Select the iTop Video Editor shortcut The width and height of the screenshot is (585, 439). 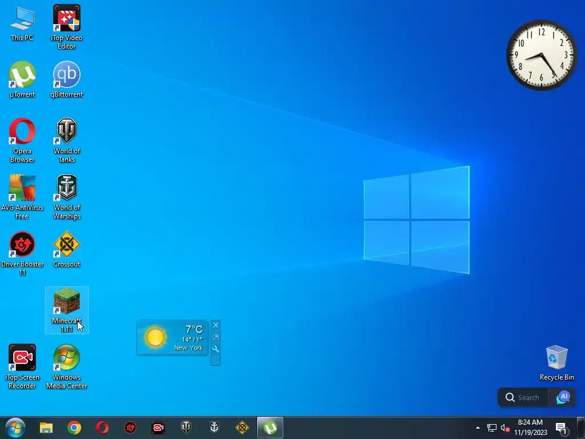pyautogui.click(x=66, y=27)
